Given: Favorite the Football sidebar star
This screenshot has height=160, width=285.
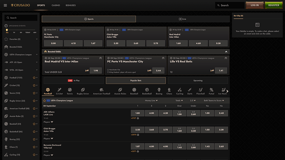Looking at the screenshot, I should click(x=34, y=78).
